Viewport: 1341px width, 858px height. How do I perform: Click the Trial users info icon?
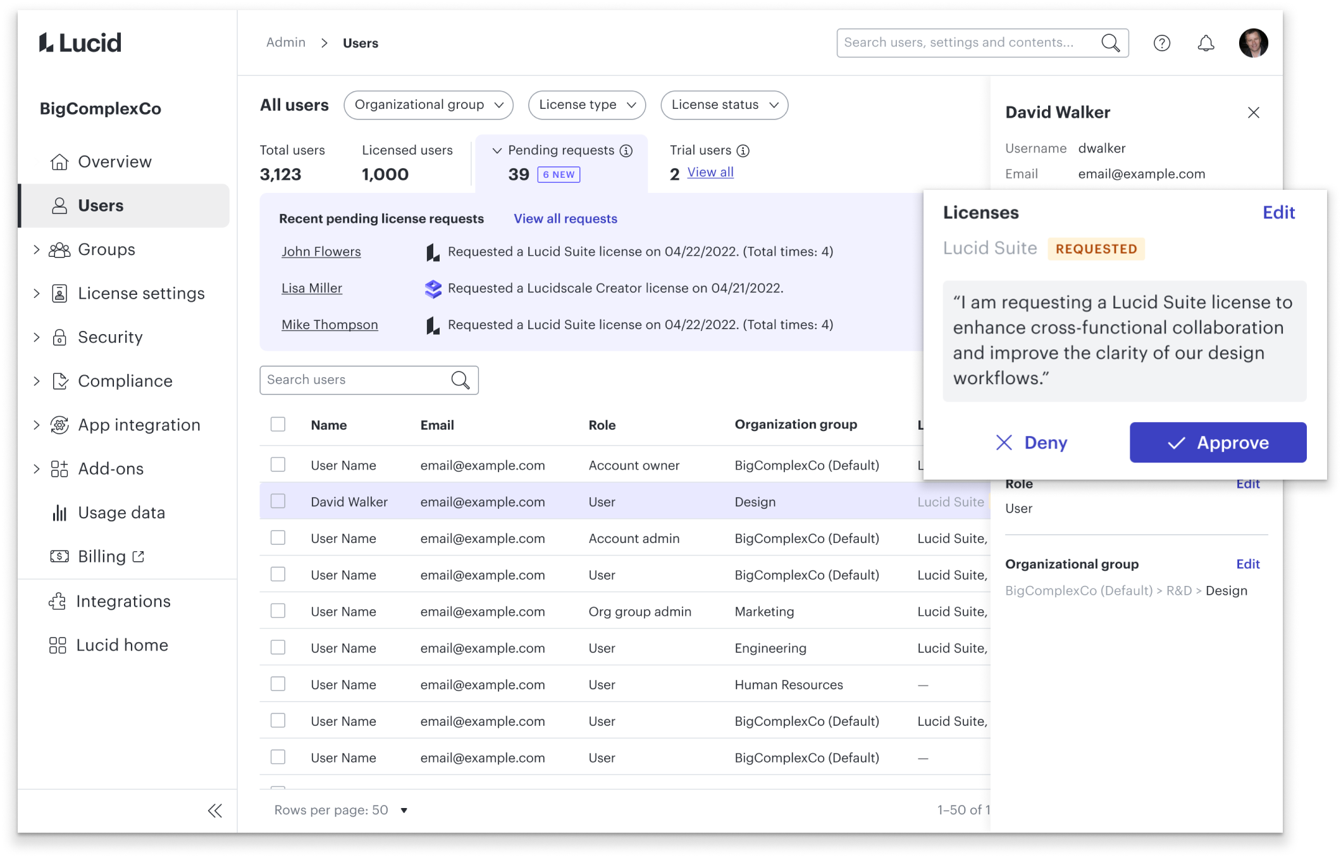pos(743,151)
